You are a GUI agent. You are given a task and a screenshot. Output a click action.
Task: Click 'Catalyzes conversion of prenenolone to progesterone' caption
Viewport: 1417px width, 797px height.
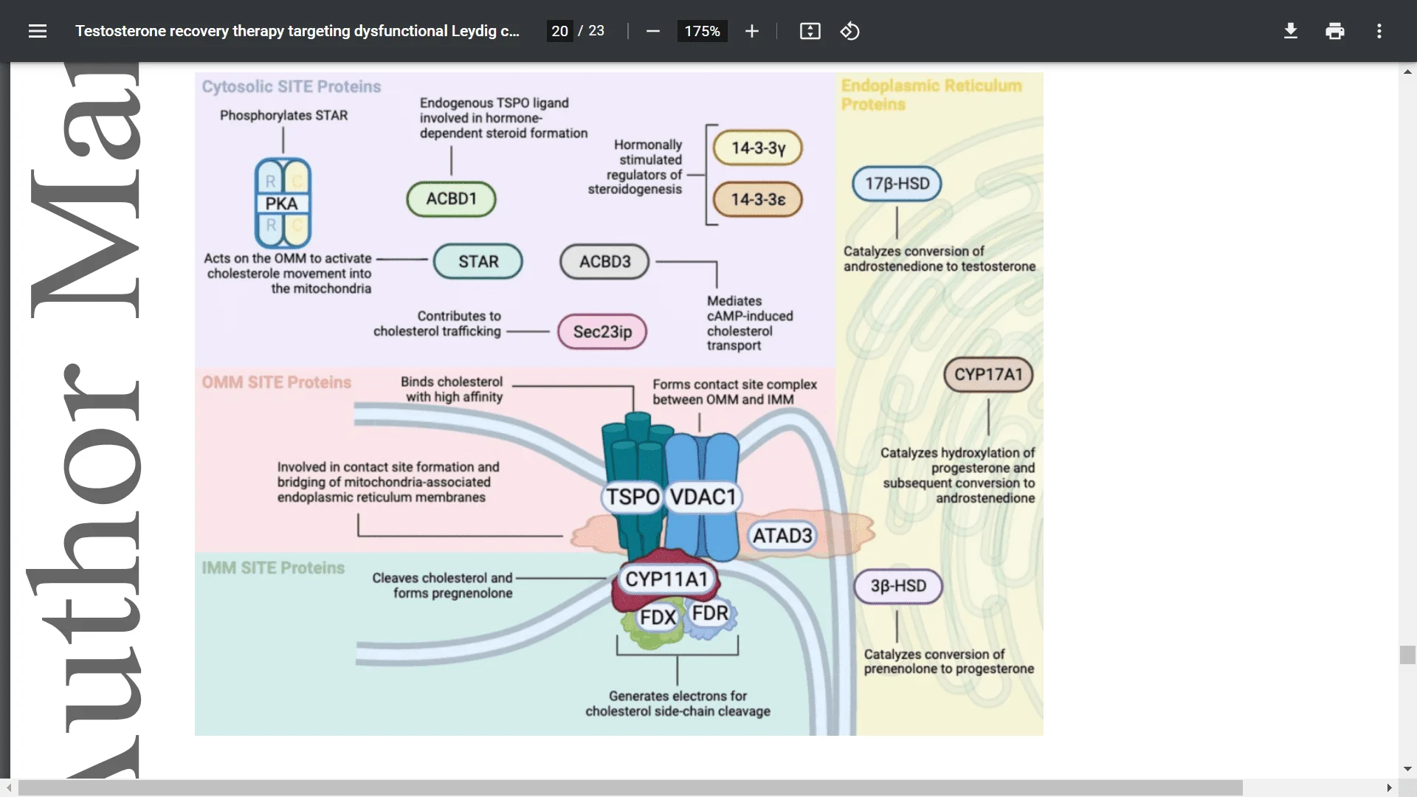tap(948, 661)
